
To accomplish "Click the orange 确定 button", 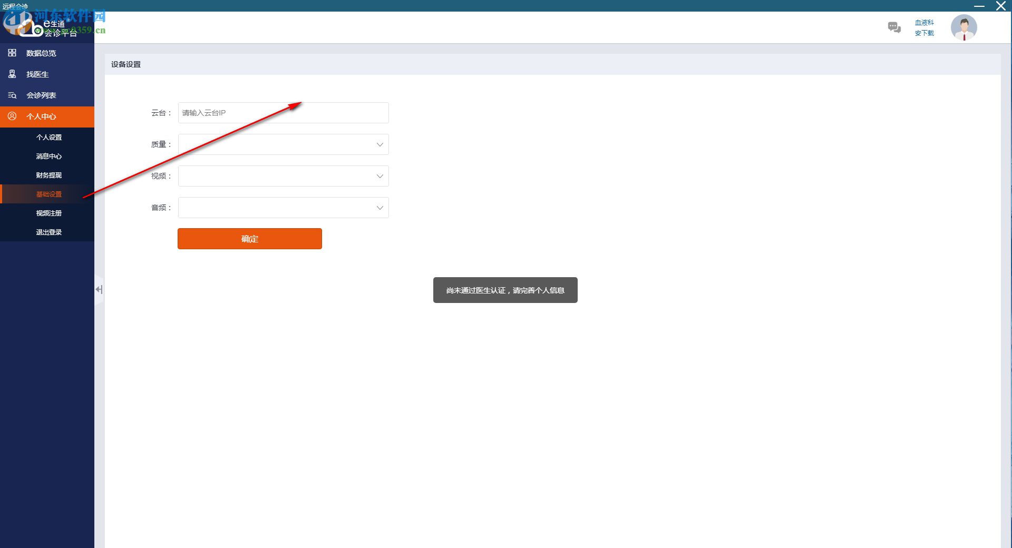I will [249, 239].
